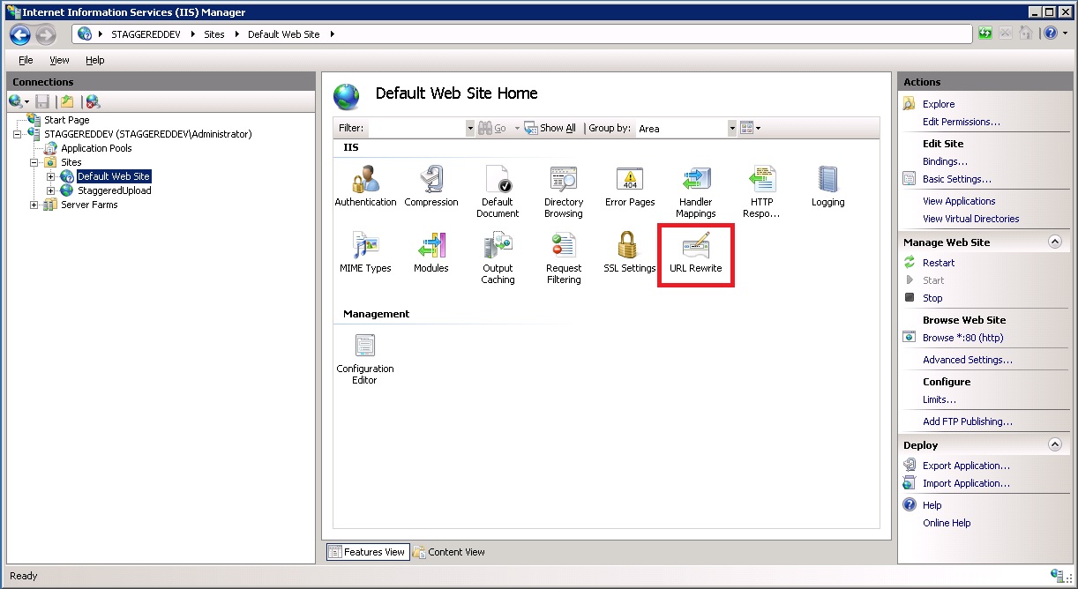1078x589 pixels.
Task: Restart the web site
Action: pos(939,263)
